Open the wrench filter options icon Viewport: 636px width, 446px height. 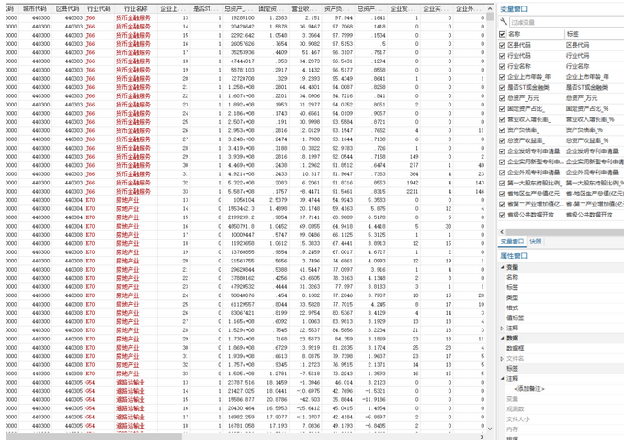(x=504, y=21)
